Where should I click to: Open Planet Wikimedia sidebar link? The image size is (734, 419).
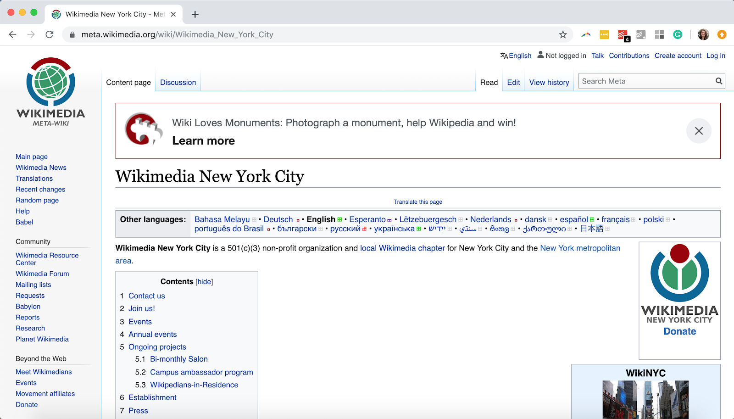42,339
